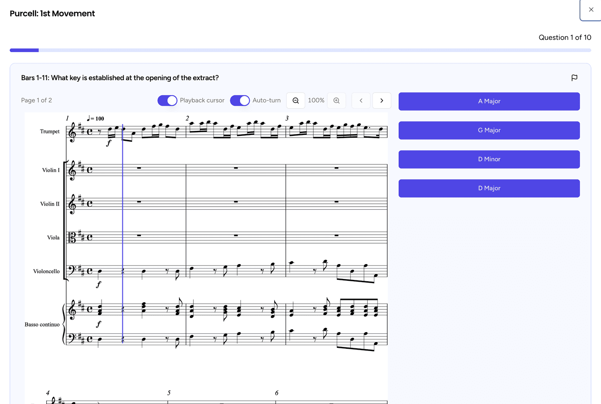
Task: Choose the D Major answer
Action: pos(489,188)
